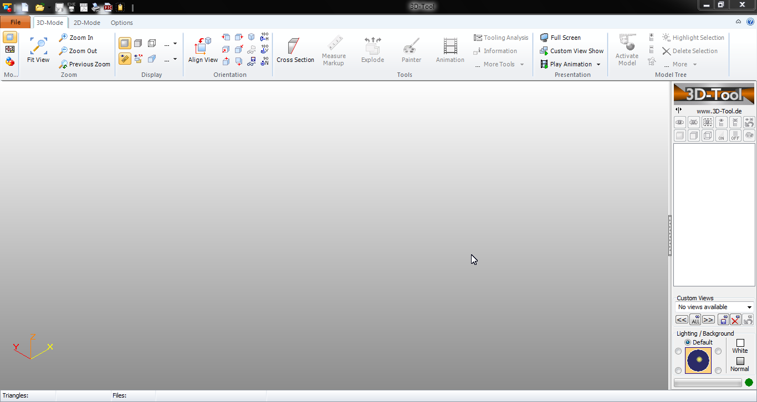This screenshot has height=402, width=757.
Task: Click the Zoom In magnifier
Action: coord(64,38)
